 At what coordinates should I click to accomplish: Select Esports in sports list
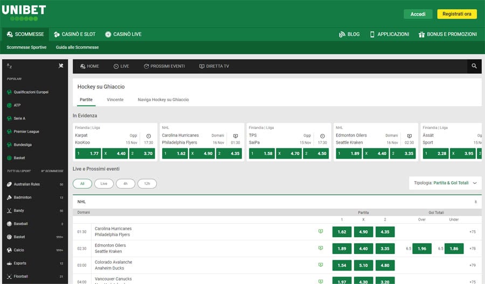(x=35, y=264)
